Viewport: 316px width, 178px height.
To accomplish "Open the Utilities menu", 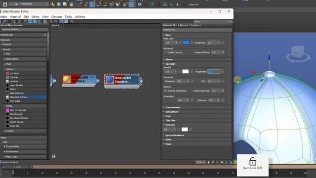I will coord(79,17).
